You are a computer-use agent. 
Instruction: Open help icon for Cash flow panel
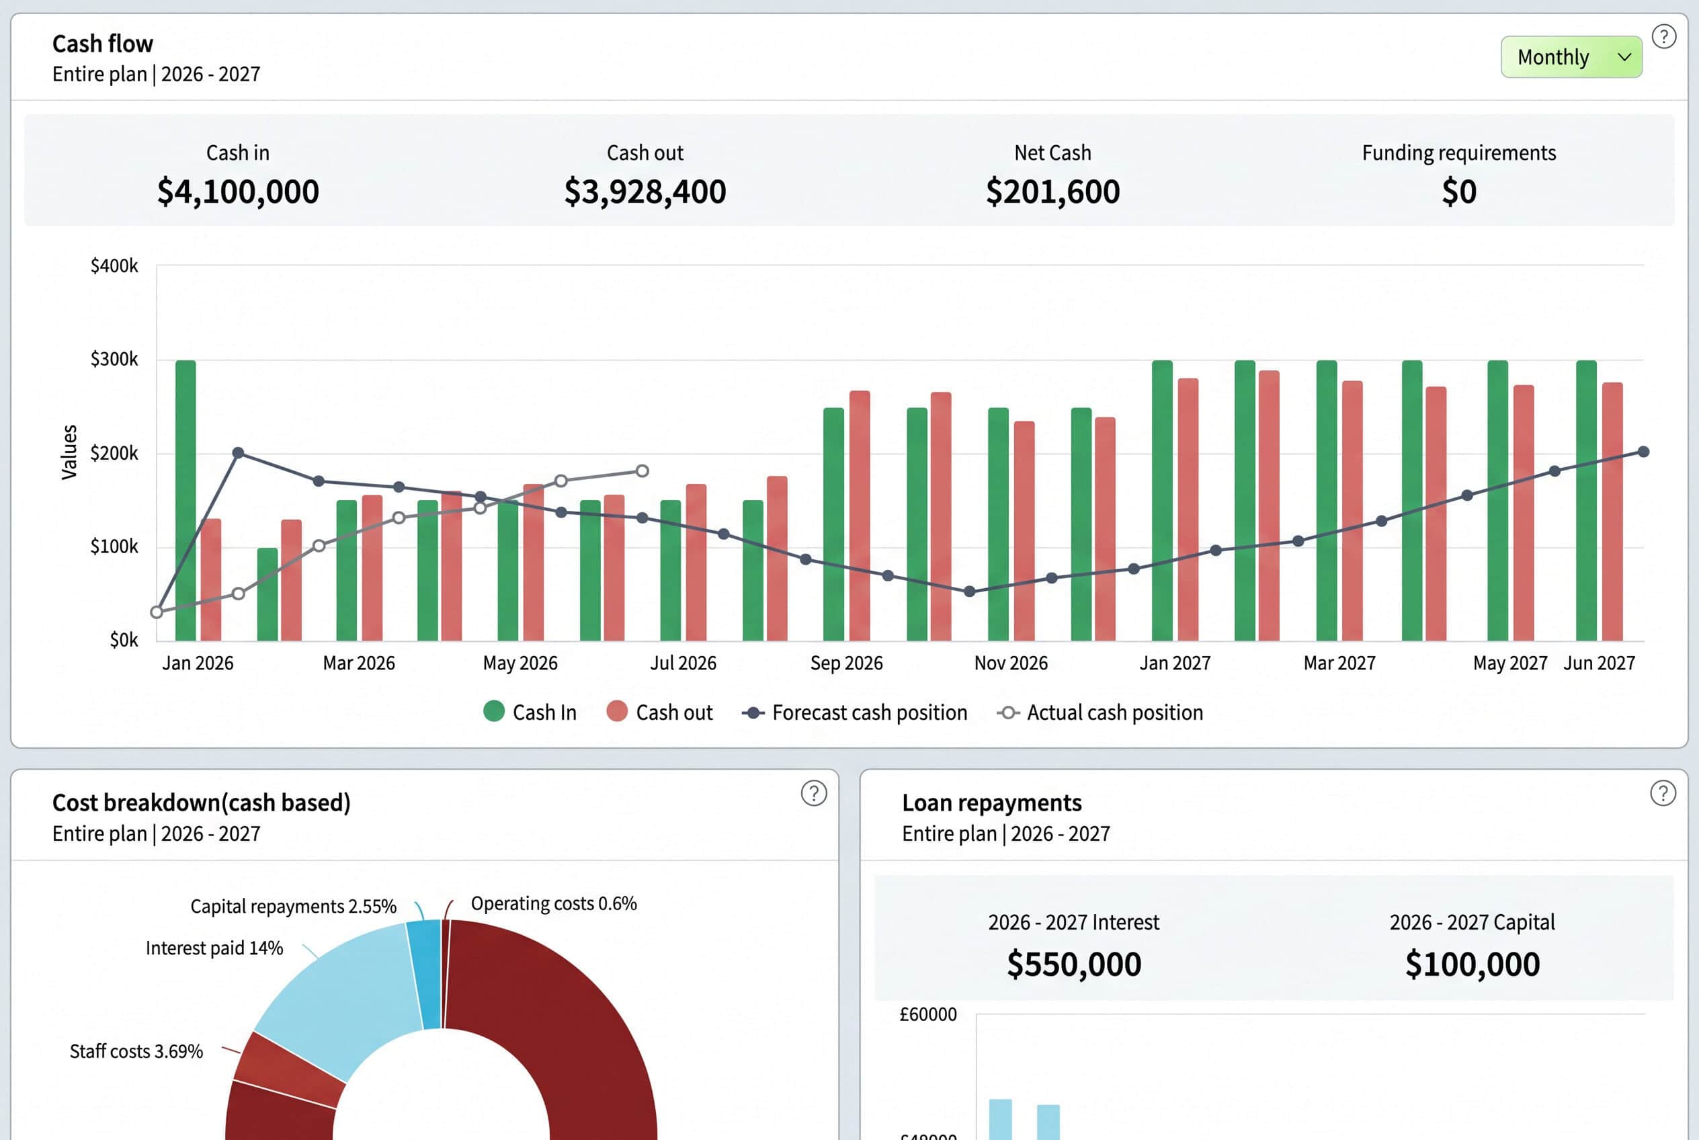(1663, 36)
